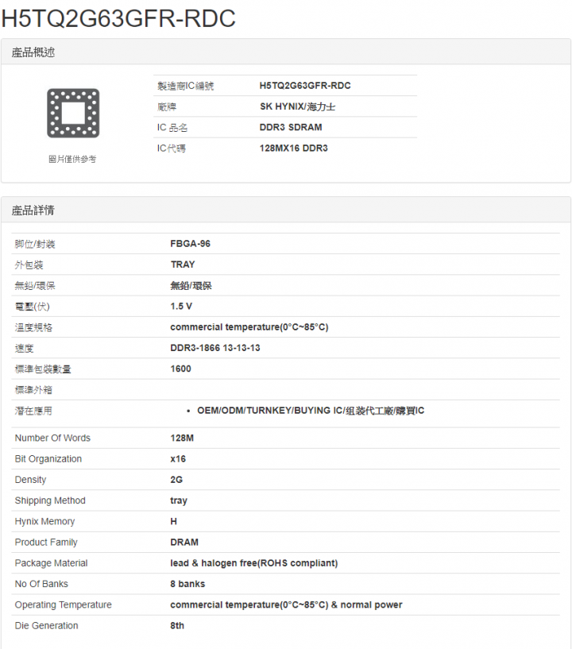Click the brand value SK HYNIX/海力士
This screenshot has width=572, height=649.
[x=298, y=106]
